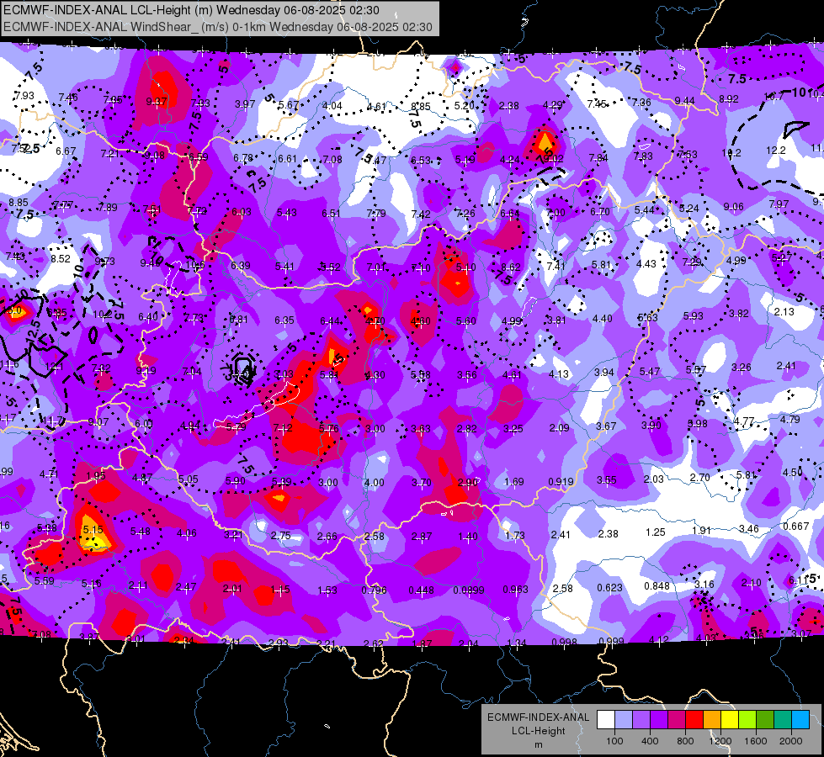Click the legend tick label 2000

[791, 741]
